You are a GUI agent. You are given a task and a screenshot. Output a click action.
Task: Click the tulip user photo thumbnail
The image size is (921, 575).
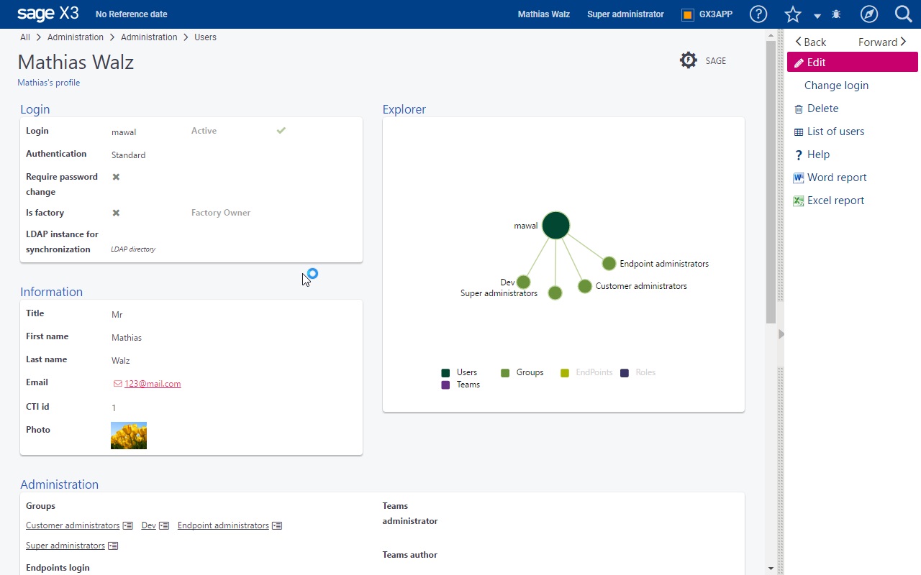tap(129, 436)
